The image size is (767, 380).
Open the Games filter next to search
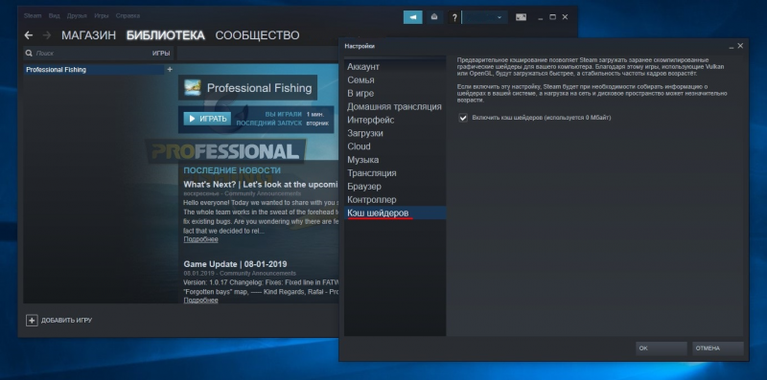pyautogui.click(x=161, y=54)
